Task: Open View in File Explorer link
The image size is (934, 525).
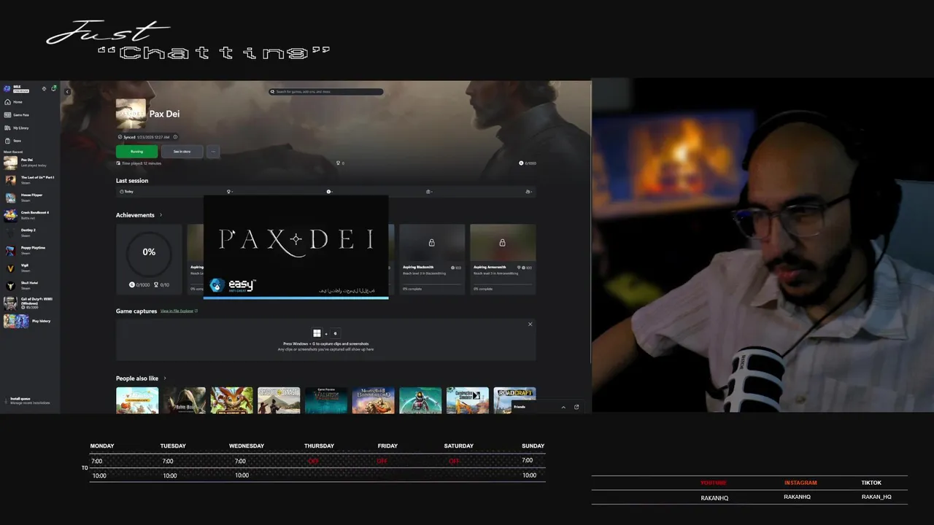Action: [179, 311]
